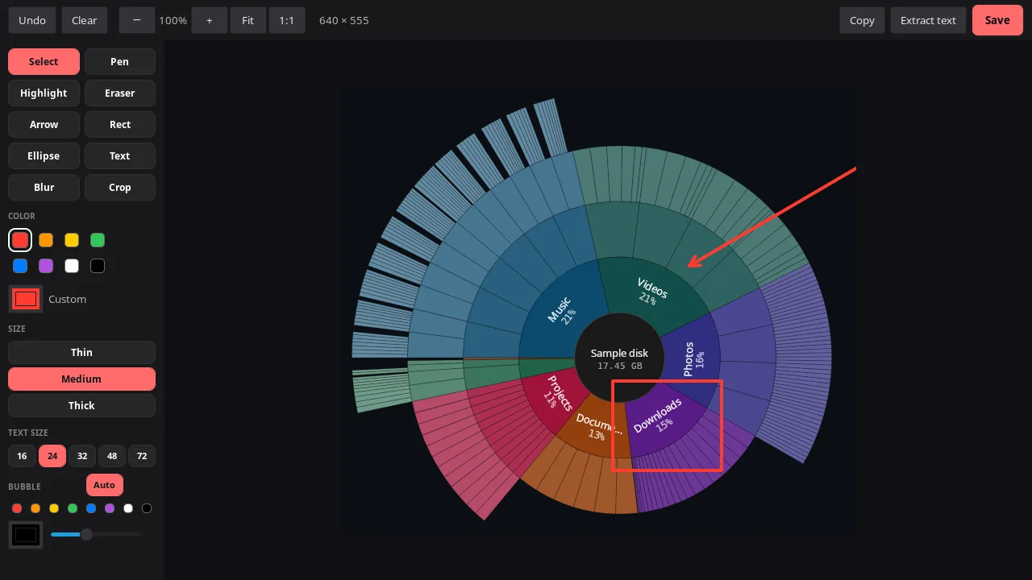Screen dimensions: 1032x580
Task: Clear all annotations with the Clear button
Action: coord(84,20)
